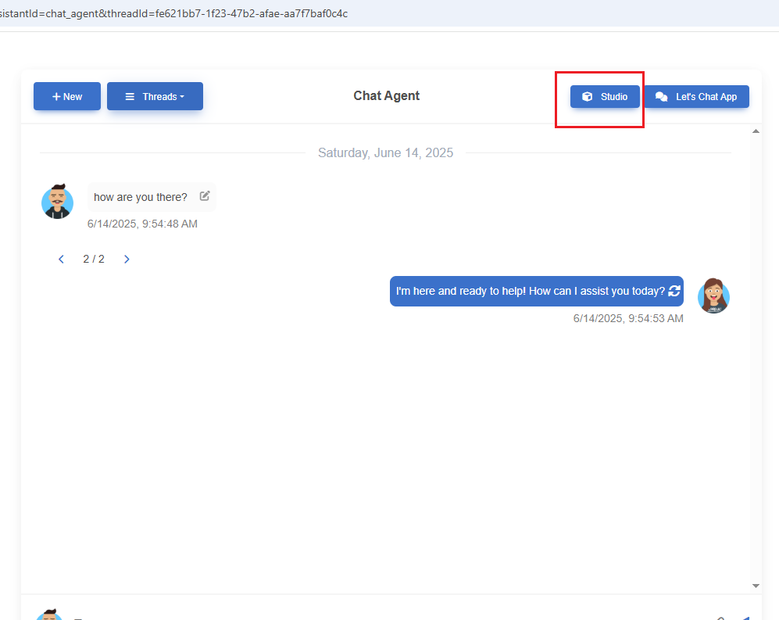The width and height of the screenshot is (779, 620).
Task: Click the assistant avatar beside the reply
Action: [x=713, y=296]
